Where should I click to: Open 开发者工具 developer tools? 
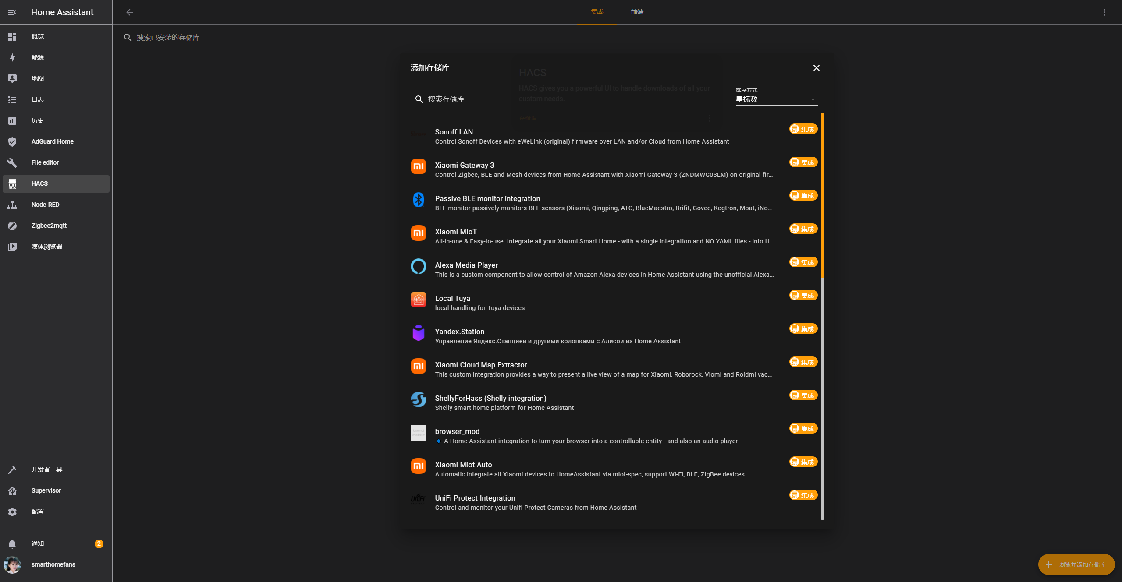(x=56, y=470)
